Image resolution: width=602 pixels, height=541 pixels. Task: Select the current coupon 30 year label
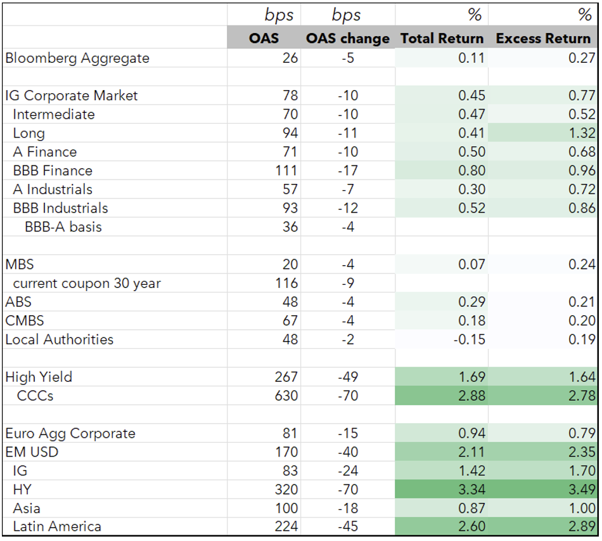click(87, 284)
